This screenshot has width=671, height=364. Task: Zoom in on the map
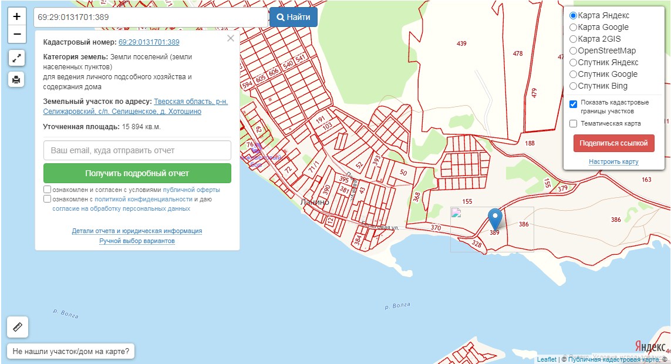pos(16,16)
